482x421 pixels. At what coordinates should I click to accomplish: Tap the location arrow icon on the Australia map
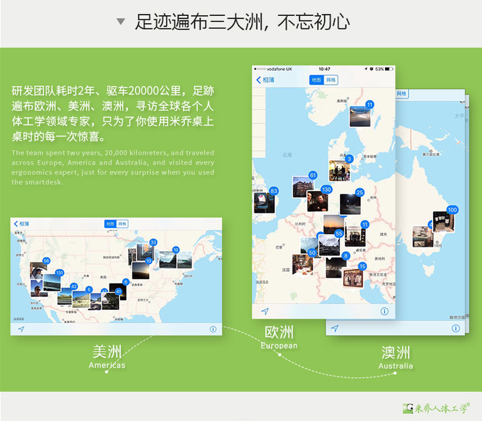click(x=335, y=328)
